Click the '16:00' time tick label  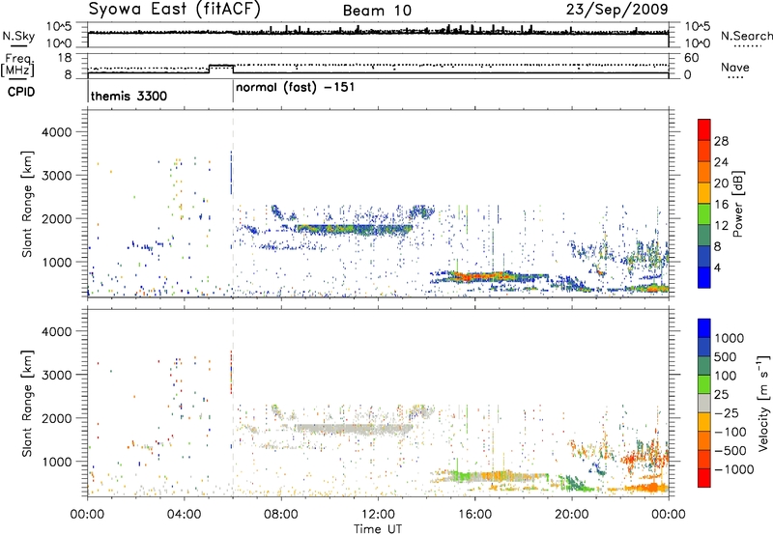474,515
